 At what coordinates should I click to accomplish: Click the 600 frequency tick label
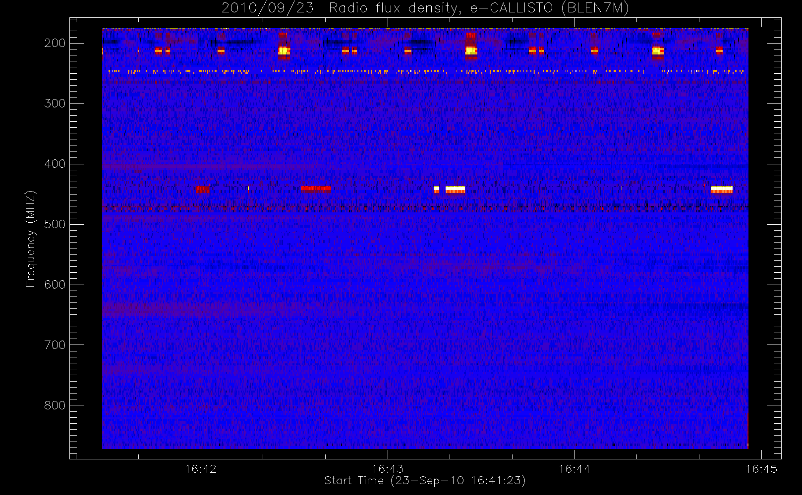tap(55, 285)
